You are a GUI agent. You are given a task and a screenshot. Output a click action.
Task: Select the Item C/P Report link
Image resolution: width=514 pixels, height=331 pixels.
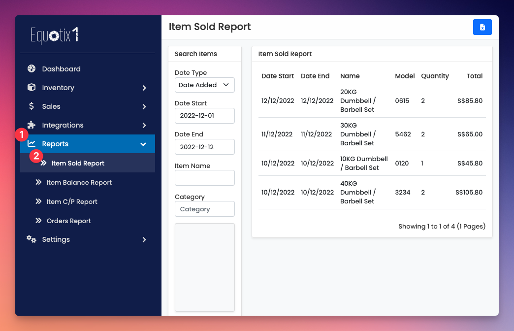click(x=72, y=201)
